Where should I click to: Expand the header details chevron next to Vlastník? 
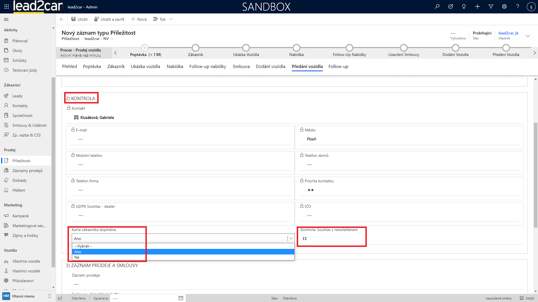point(528,36)
